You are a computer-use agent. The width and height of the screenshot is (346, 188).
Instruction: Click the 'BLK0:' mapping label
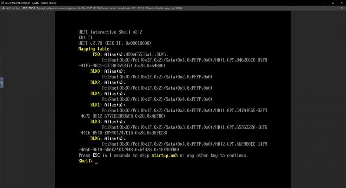[96, 71]
